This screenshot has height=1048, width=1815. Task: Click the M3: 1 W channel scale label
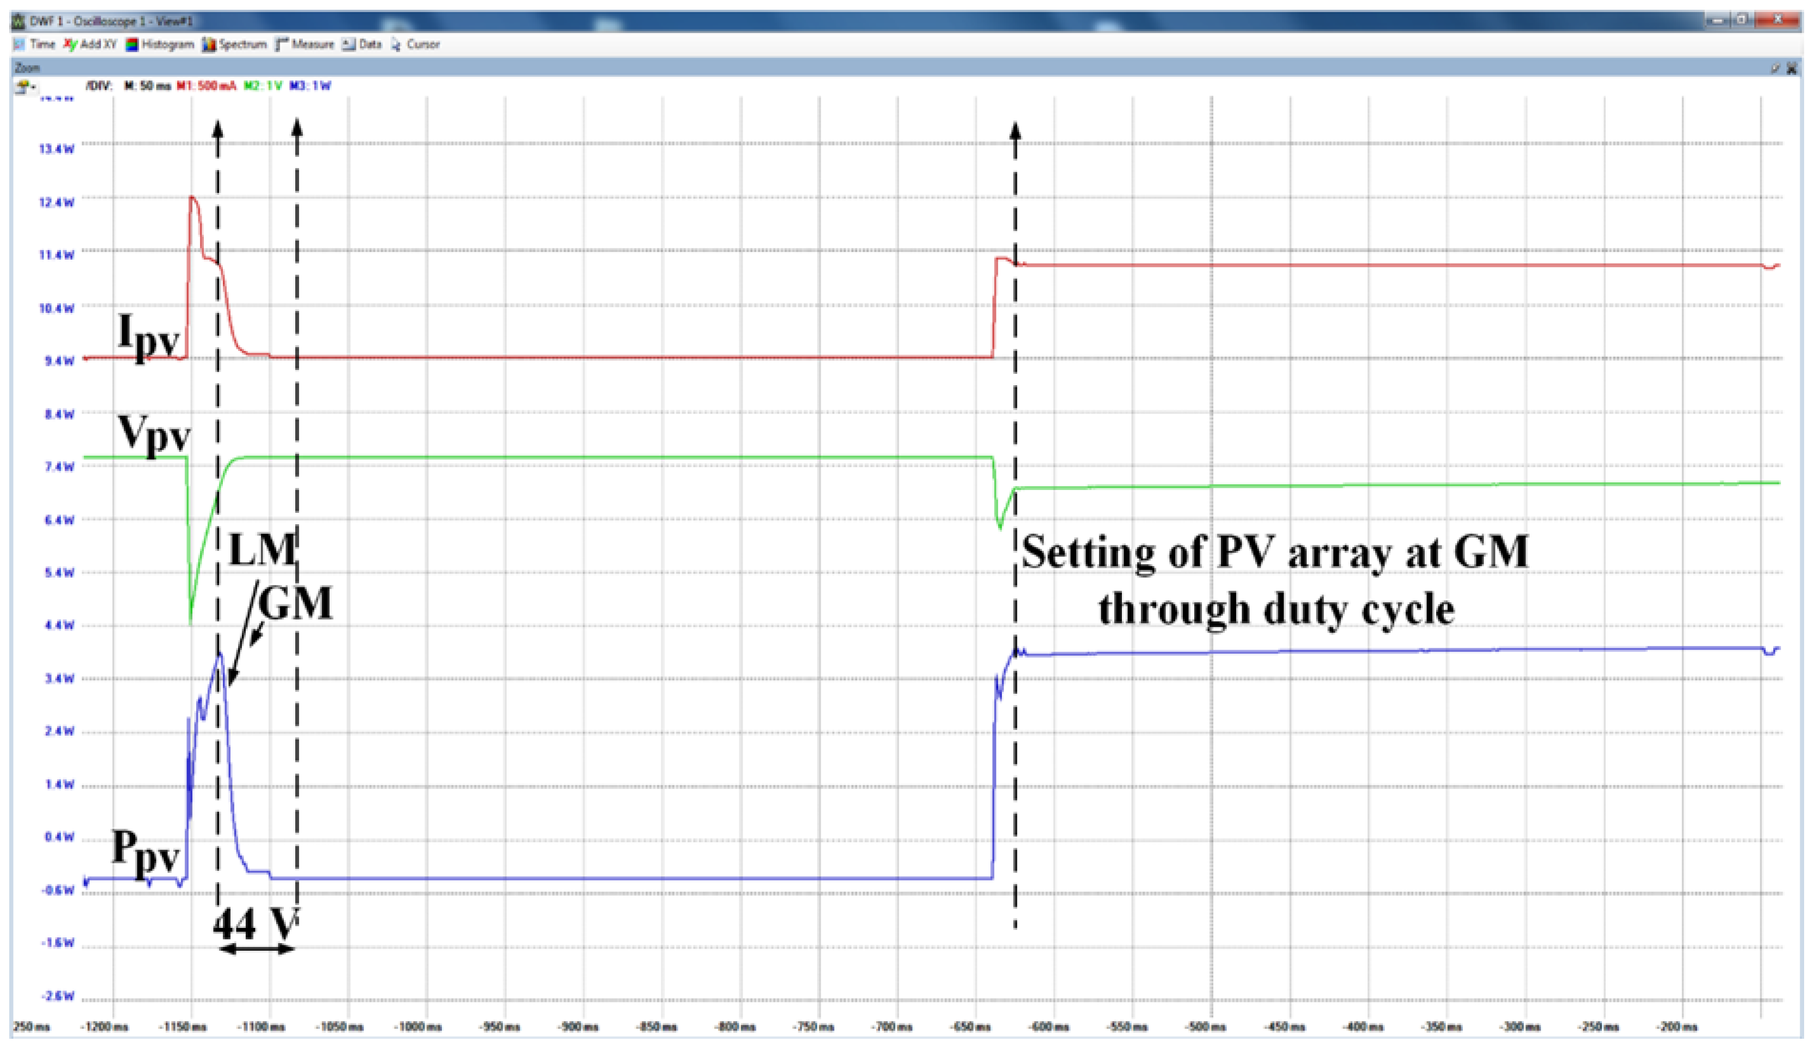pos(310,86)
